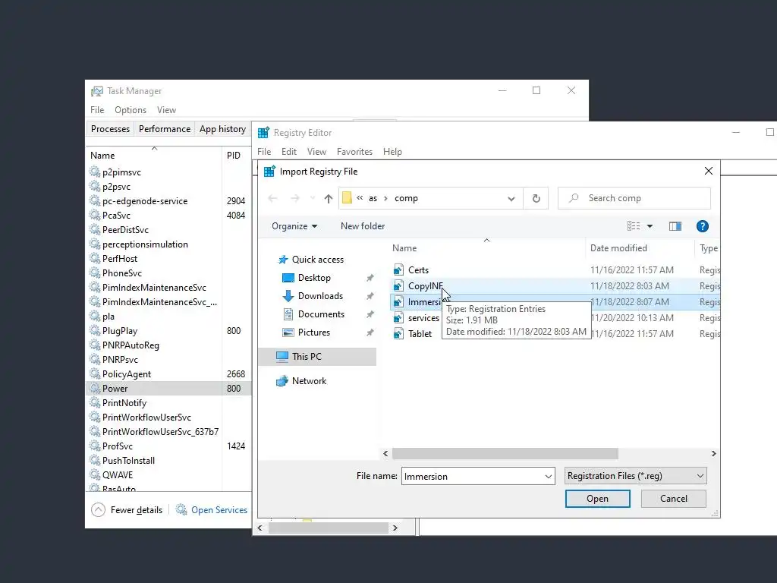Switch to Task Manager Processes tab
The width and height of the screenshot is (777, 583).
click(110, 129)
